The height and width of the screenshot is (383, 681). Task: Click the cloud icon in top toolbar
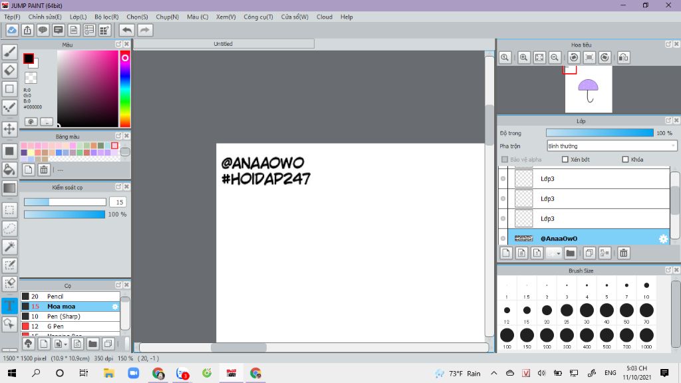pos(12,30)
